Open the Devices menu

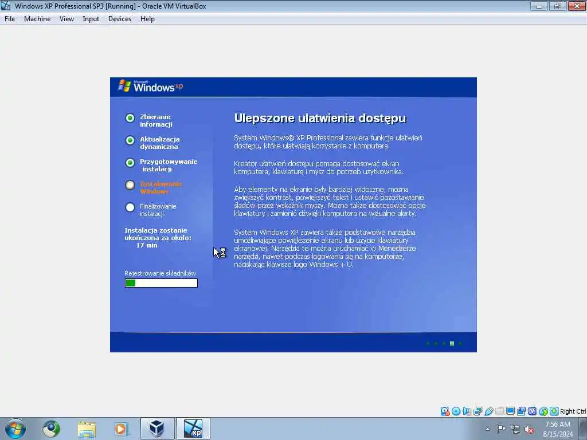[119, 19]
